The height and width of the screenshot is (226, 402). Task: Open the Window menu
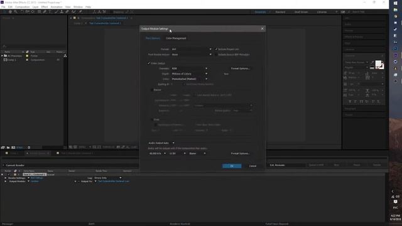tap(78, 7)
